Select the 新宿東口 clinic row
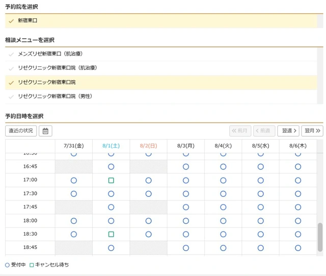This screenshot has width=326, height=276. point(161,20)
